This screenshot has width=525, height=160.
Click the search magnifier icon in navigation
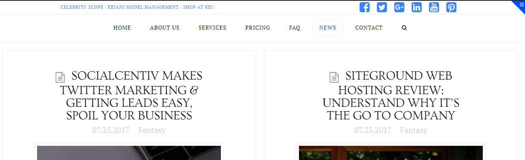[x=404, y=28]
